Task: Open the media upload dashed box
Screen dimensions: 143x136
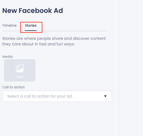Action: coord(20,70)
